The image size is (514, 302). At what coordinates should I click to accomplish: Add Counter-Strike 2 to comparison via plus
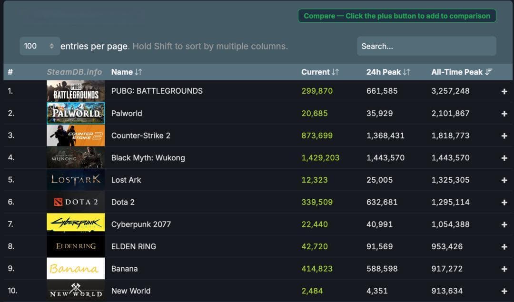tap(504, 136)
